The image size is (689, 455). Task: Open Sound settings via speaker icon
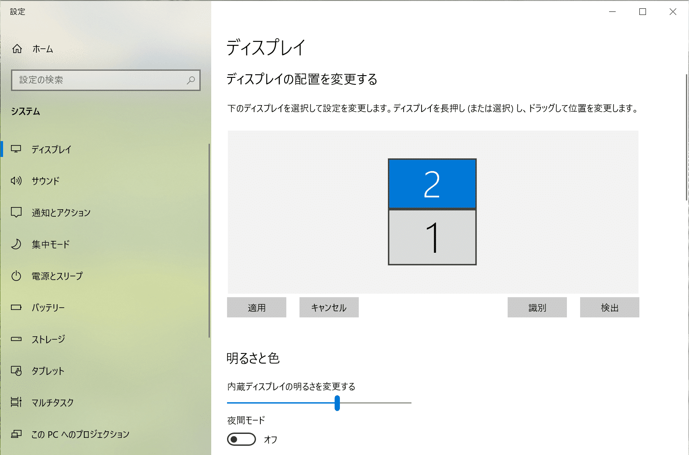pos(16,181)
